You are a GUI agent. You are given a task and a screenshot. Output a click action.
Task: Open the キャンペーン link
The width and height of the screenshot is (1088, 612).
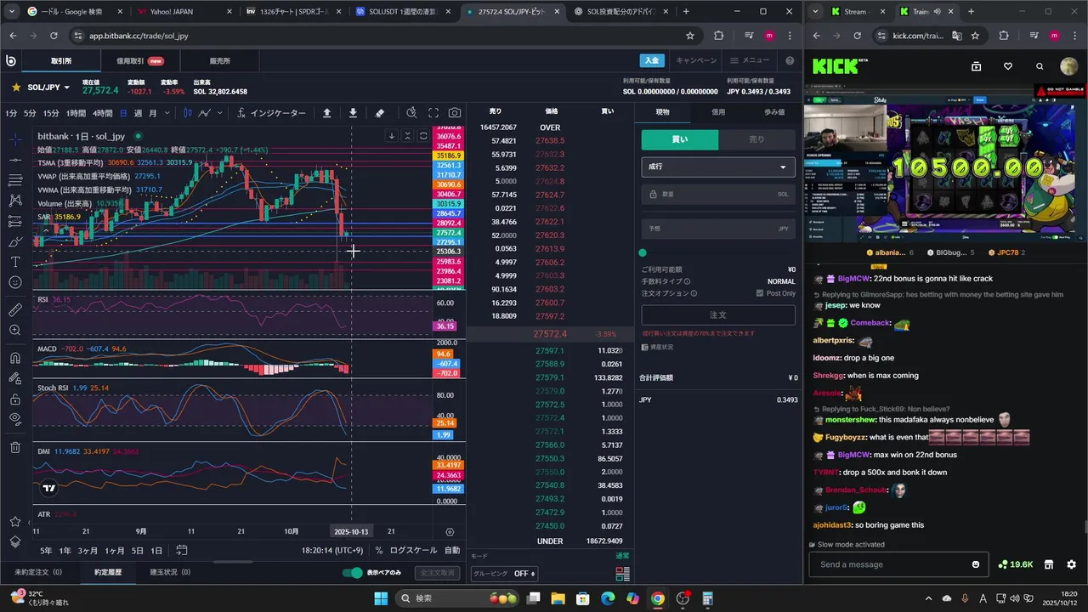(x=696, y=60)
